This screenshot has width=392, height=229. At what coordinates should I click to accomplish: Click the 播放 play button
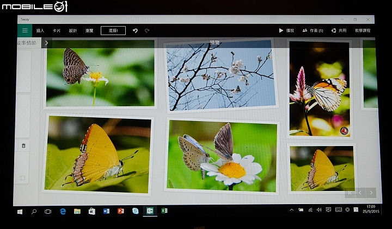click(286, 30)
